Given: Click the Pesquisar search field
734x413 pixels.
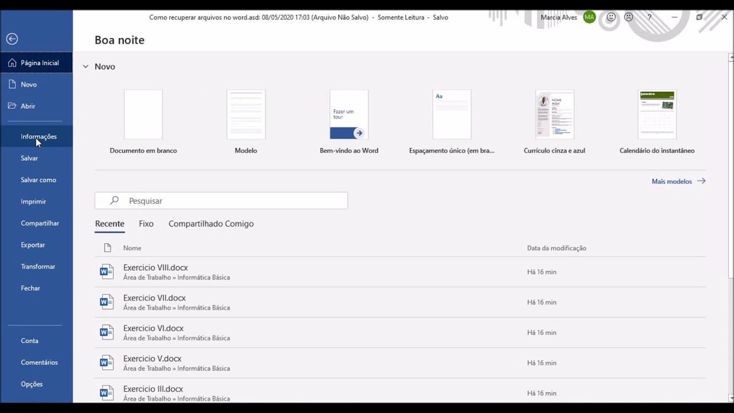Looking at the screenshot, I should click(x=221, y=201).
